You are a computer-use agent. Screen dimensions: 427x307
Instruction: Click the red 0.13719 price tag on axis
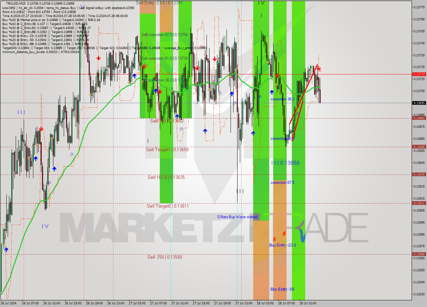[419, 74]
